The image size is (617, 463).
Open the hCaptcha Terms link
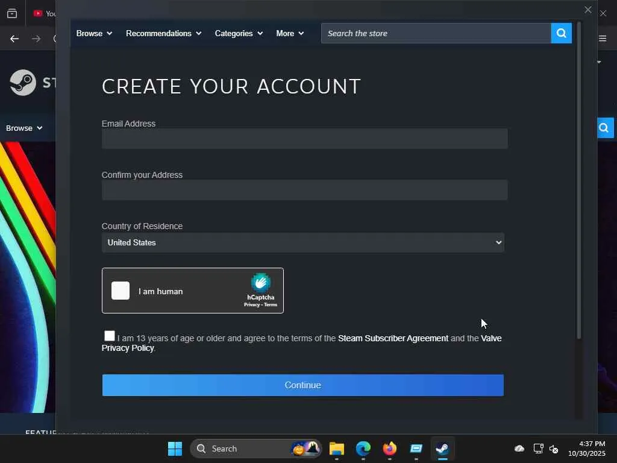point(271,304)
